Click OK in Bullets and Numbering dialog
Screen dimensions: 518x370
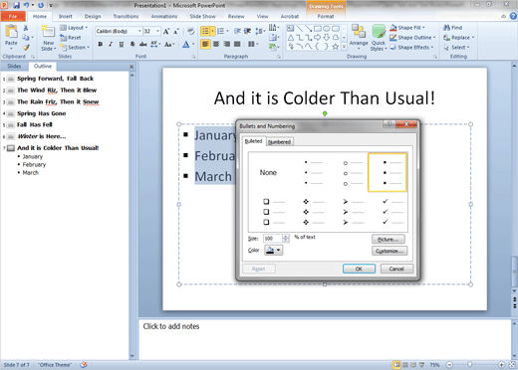(359, 269)
